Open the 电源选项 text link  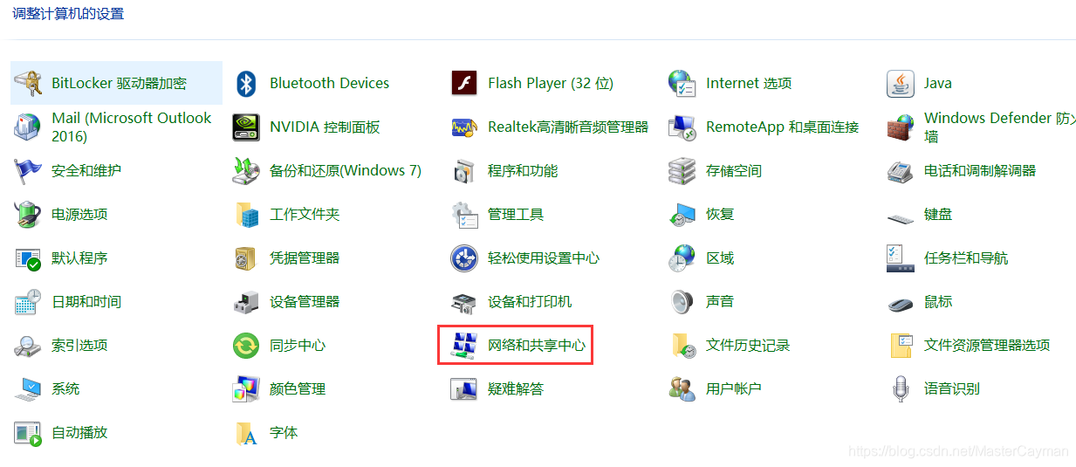point(79,215)
